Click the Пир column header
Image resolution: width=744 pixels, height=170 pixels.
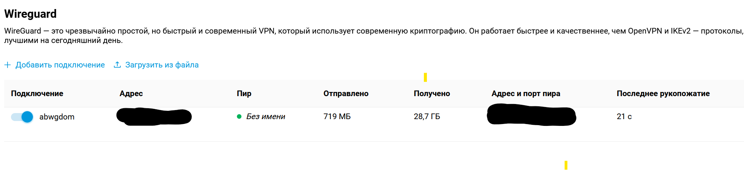coord(244,93)
